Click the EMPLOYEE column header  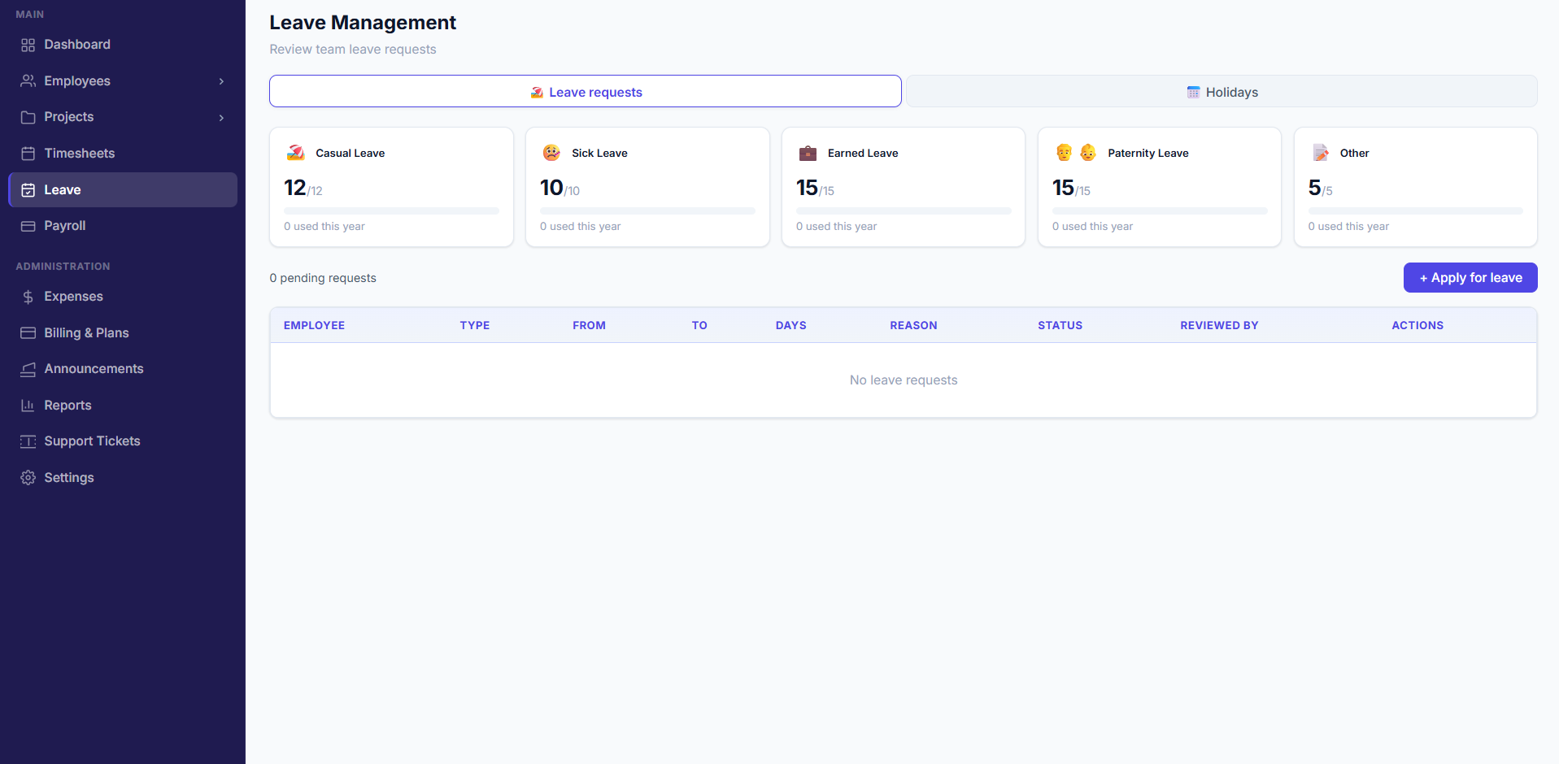tap(314, 325)
